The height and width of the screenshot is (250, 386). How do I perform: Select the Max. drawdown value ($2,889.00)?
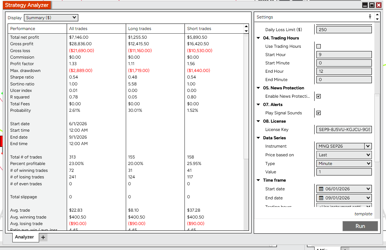coord(81,71)
